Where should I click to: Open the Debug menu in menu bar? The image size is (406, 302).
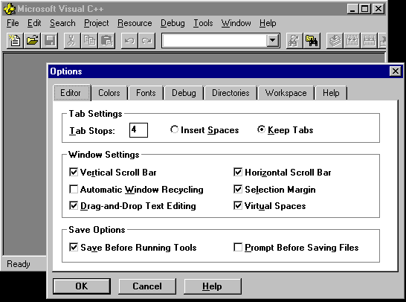[173, 23]
